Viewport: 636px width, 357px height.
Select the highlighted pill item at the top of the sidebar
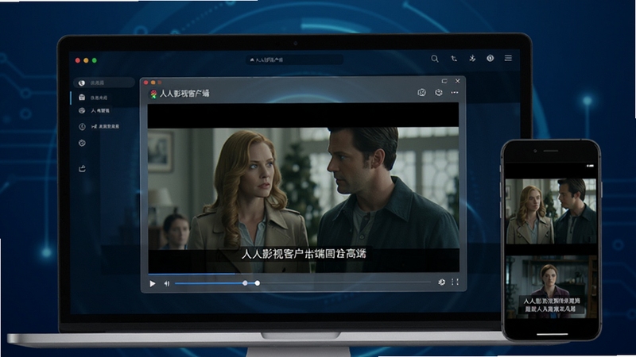[104, 83]
